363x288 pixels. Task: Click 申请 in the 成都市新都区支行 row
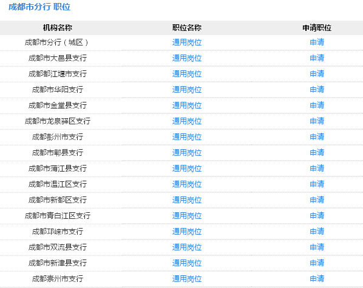click(x=317, y=200)
